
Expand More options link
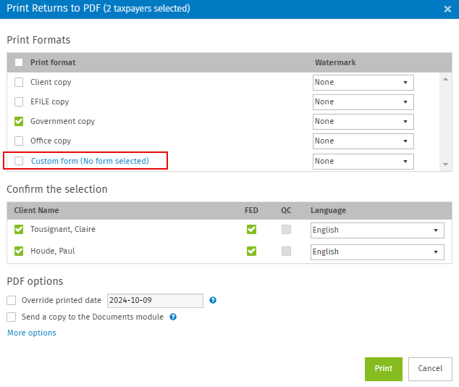click(x=32, y=333)
